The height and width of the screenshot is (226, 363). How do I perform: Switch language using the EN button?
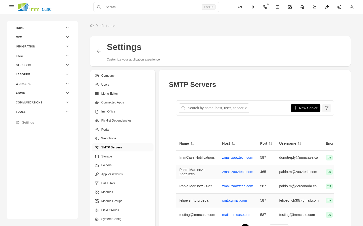(x=240, y=7)
